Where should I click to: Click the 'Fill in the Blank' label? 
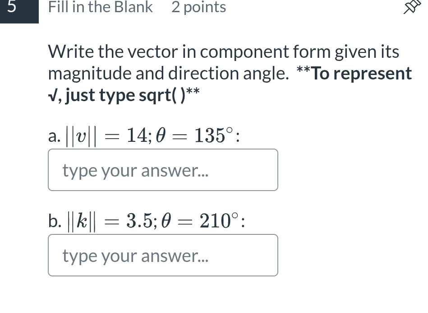(100, 7)
